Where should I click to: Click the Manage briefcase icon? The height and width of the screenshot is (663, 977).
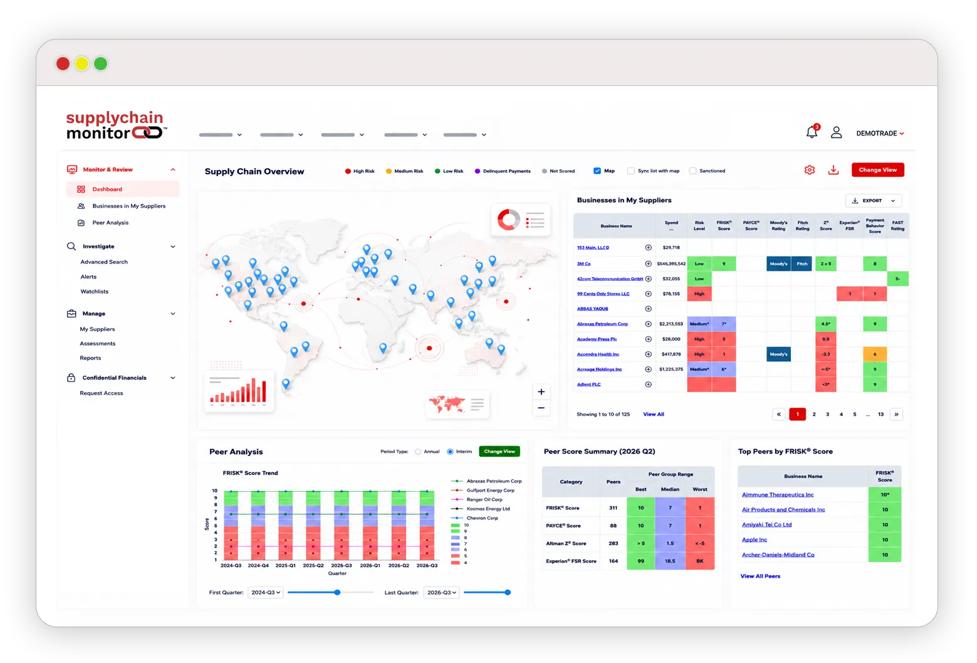click(71, 314)
